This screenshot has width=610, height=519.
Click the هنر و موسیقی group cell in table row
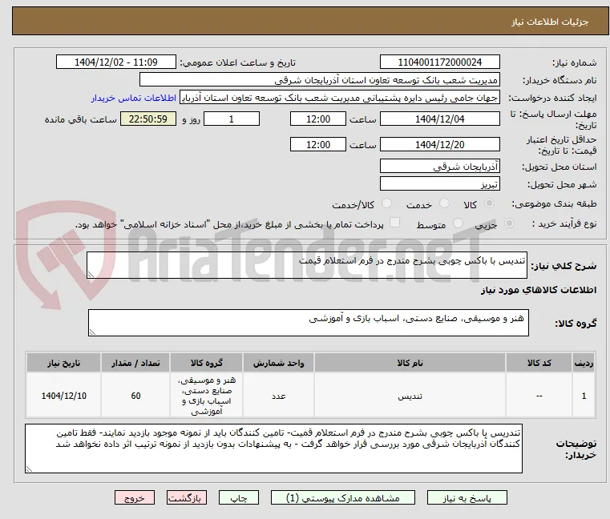click(x=206, y=396)
